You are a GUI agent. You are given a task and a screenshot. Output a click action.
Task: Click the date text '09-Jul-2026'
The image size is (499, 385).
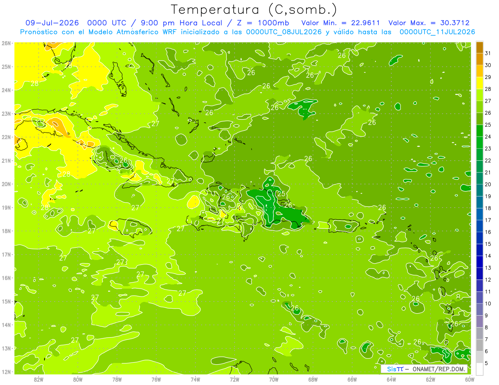[x=52, y=23]
